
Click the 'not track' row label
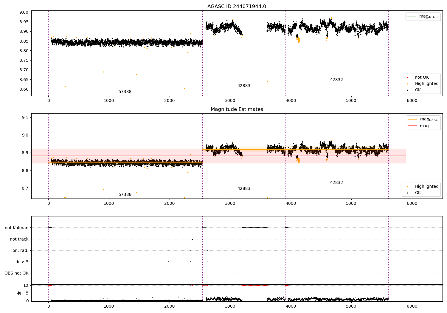[x=19, y=239]
